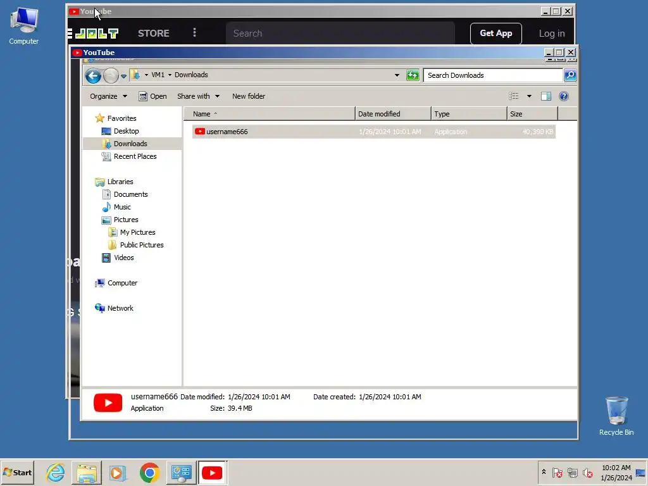Click the Back arrow in Explorer

[x=93, y=76]
